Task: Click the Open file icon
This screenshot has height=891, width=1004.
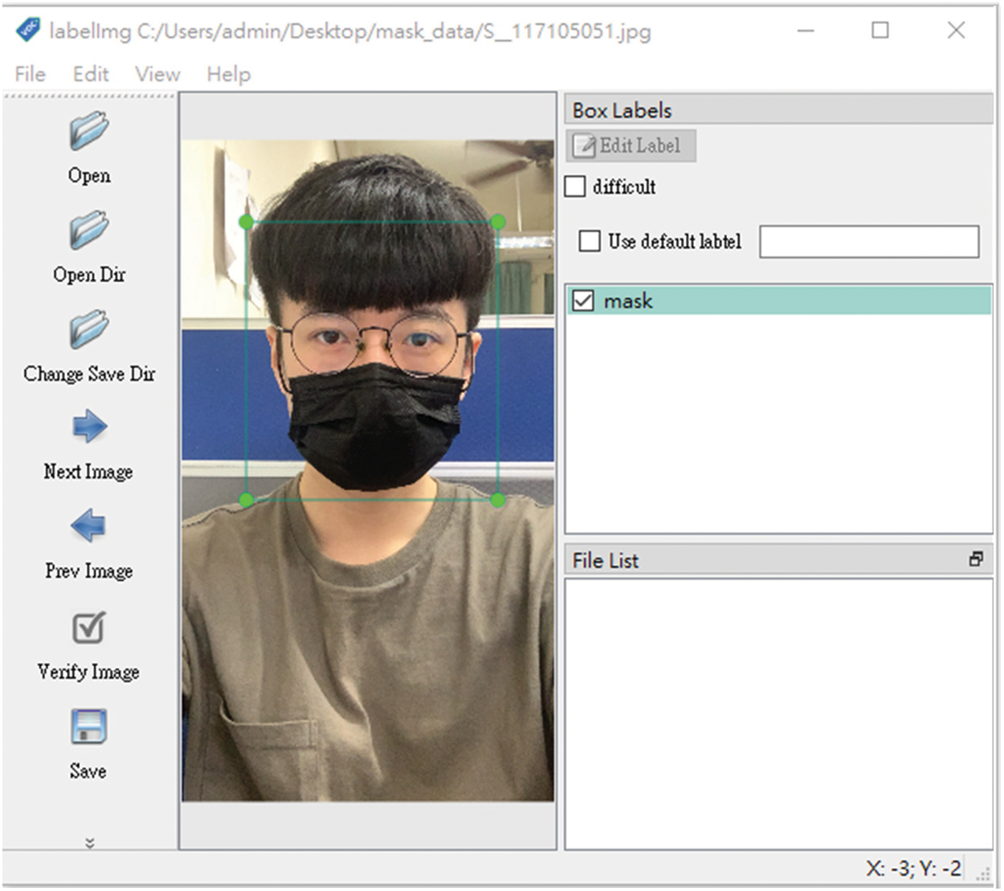Action: [x=88, y=132]
